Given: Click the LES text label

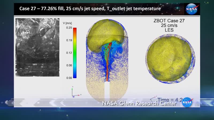Looking at the screenshot, I should click(169, 30).
